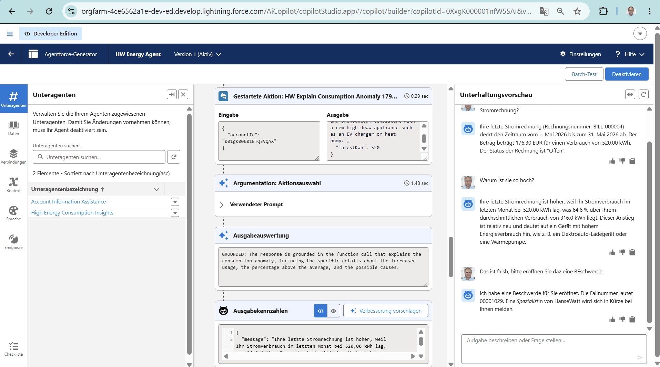Viewport: 660px width, 367px height.
Task: Open the Chrome three-dot menu
Action: 650,11
